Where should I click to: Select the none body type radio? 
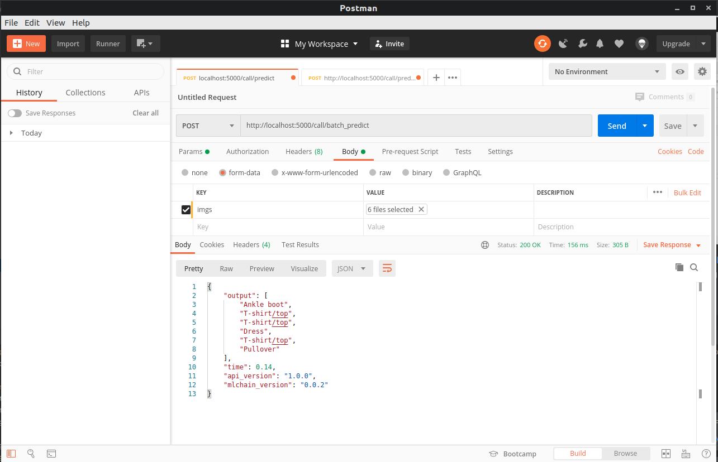[185, 172]
